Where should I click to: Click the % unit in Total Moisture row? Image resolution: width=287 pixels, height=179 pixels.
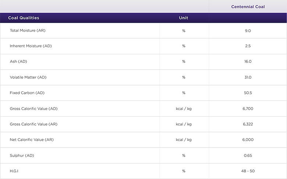point(184,31)
